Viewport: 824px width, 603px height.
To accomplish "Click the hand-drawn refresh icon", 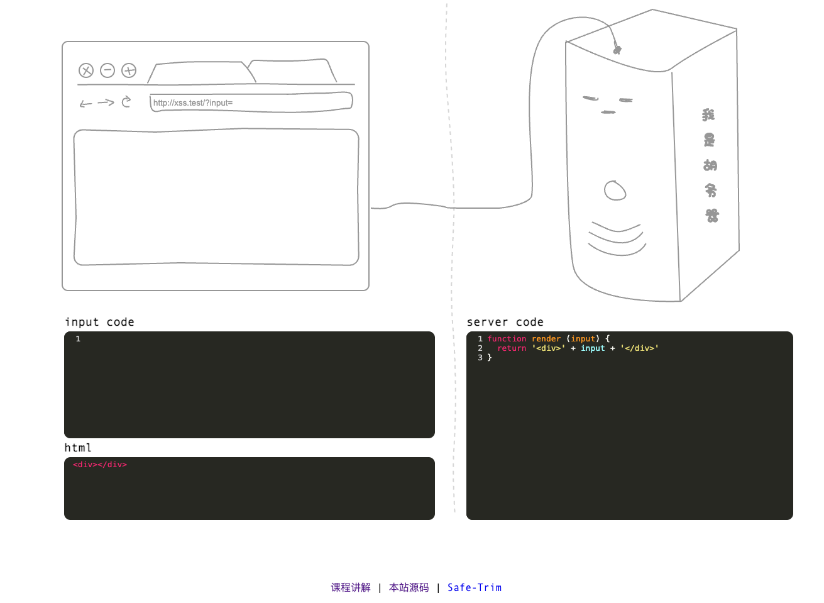I will (x=126, y=101).
